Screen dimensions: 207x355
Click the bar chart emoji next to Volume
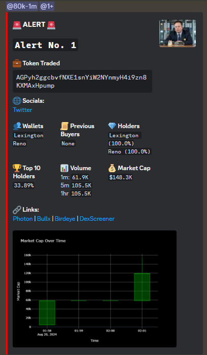(x=64, y=168)
